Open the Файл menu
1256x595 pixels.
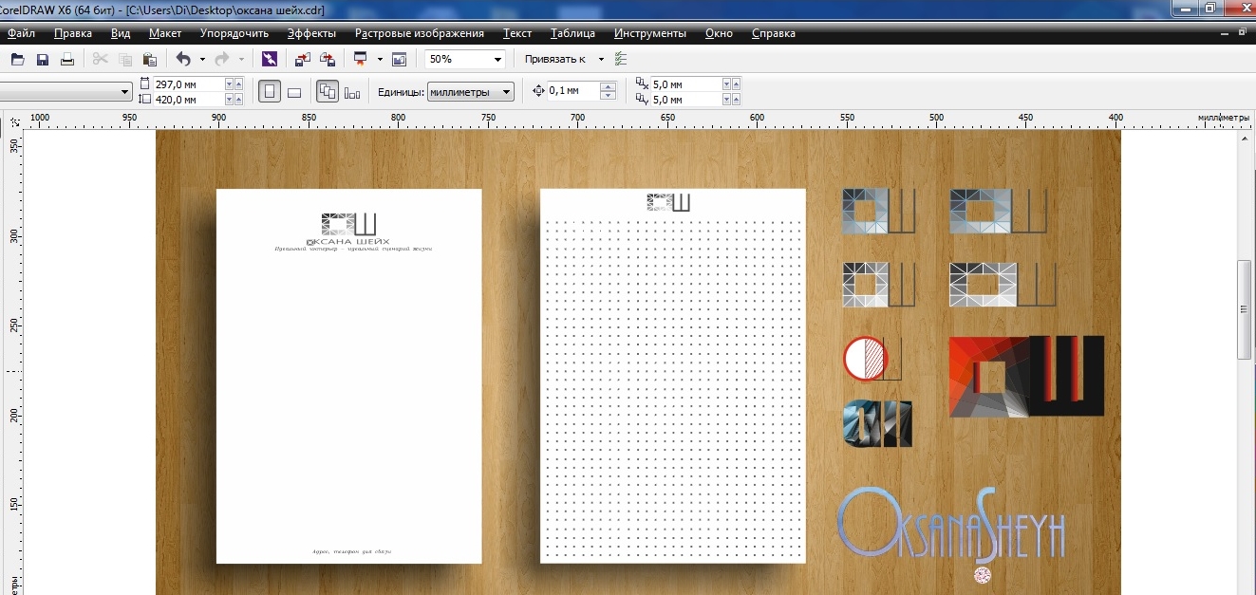coord(21,33)
